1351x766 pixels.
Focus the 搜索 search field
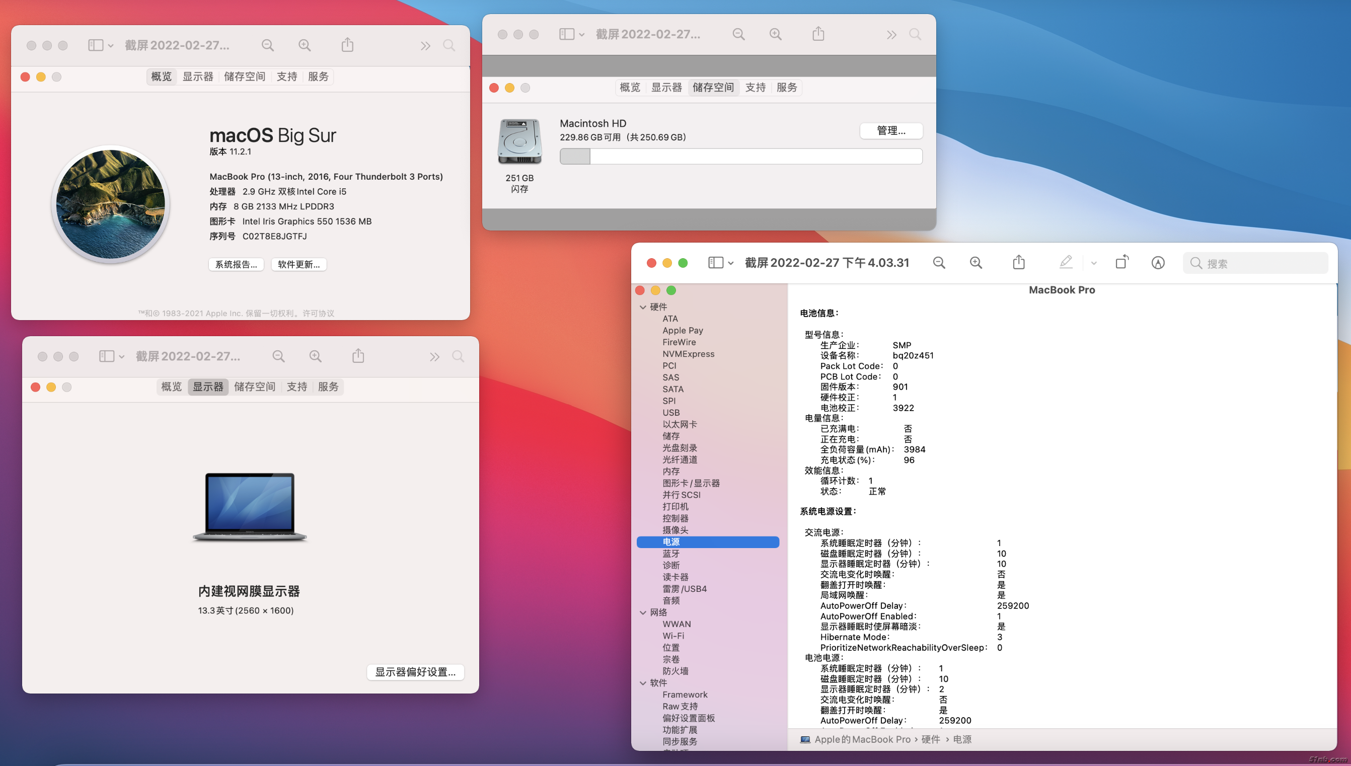[x=1255, y=263]
